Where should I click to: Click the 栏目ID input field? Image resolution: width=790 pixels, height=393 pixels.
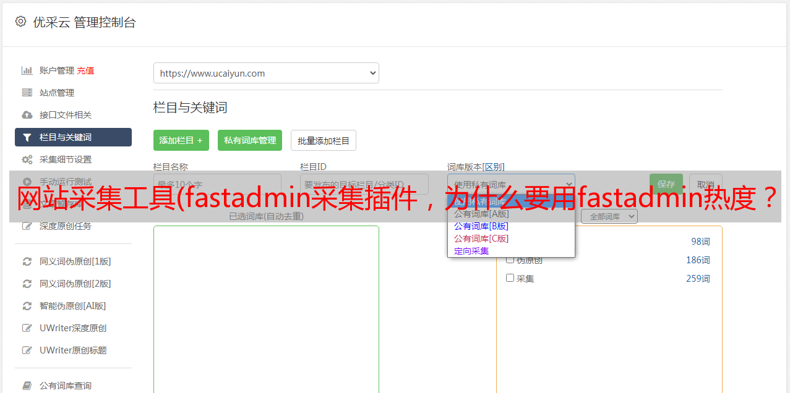pyautogui.click(x=364, y=184)
